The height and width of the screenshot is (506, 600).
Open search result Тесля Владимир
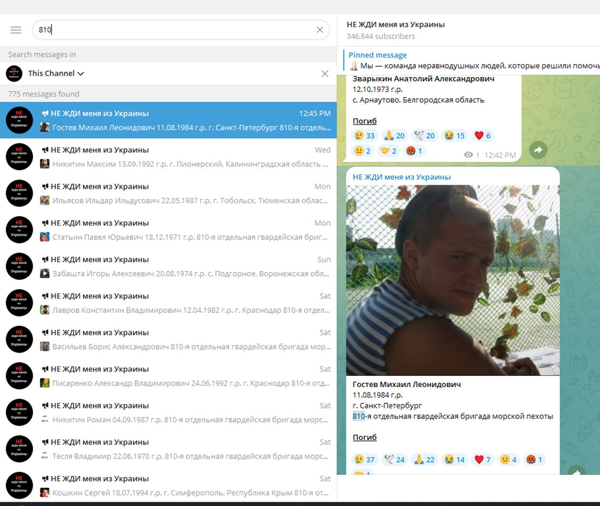pos(168,449)
